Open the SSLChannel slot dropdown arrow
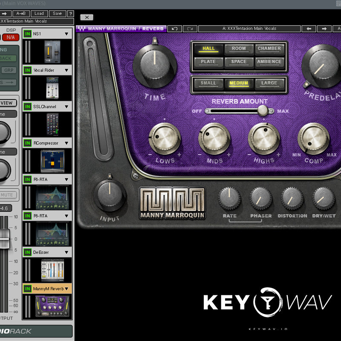The height and width of the screenshot is (341, 341). (x=66, y=107)
